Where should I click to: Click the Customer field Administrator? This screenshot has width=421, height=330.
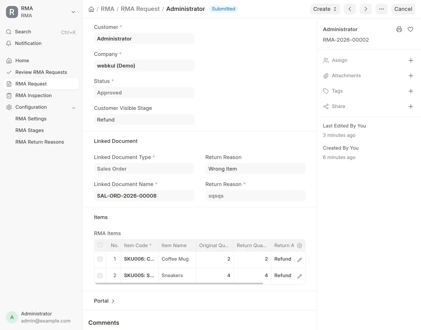coord(144,38)
